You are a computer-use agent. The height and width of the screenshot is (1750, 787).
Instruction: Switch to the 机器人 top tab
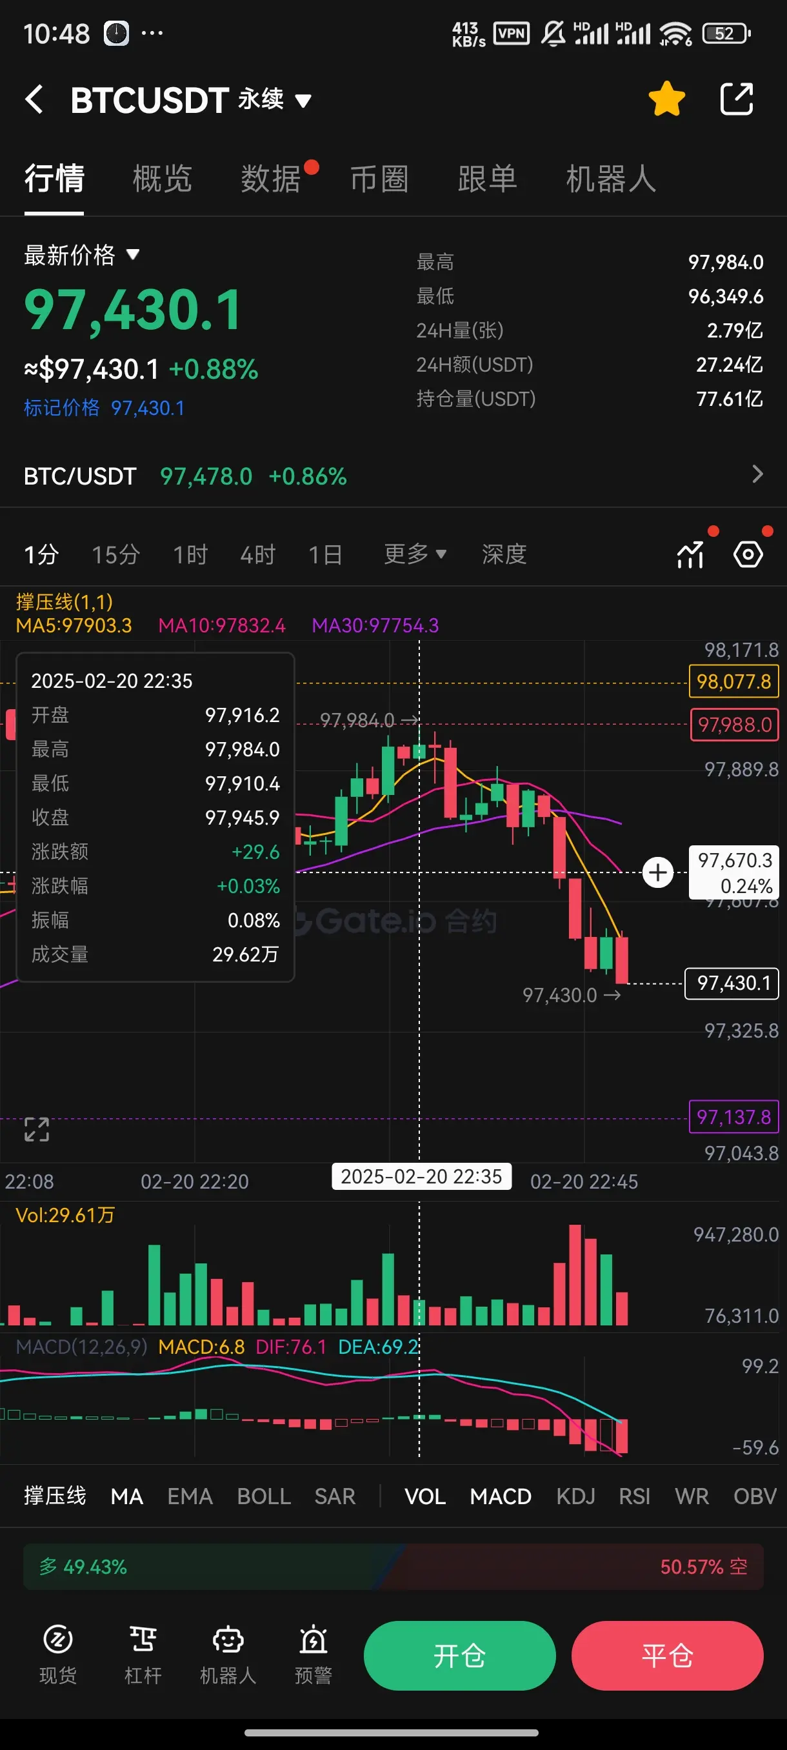coord(611,179)
